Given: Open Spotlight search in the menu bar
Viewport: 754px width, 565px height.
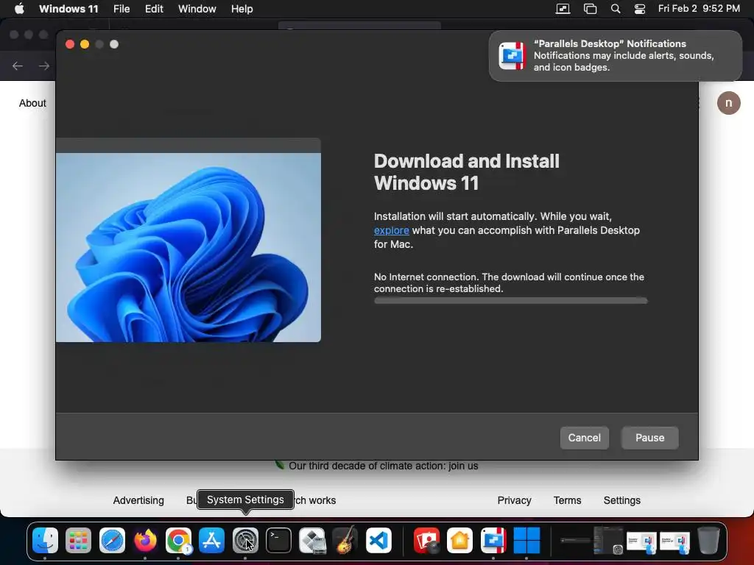Looking at the screenshot, I should coord(616,9).
